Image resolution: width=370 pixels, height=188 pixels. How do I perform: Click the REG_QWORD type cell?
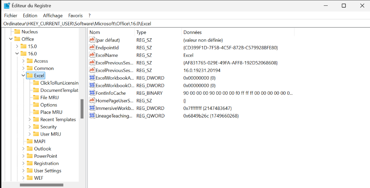coord(150,116)
